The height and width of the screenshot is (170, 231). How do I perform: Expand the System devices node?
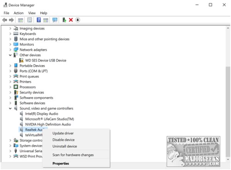(x=10, y=145)
